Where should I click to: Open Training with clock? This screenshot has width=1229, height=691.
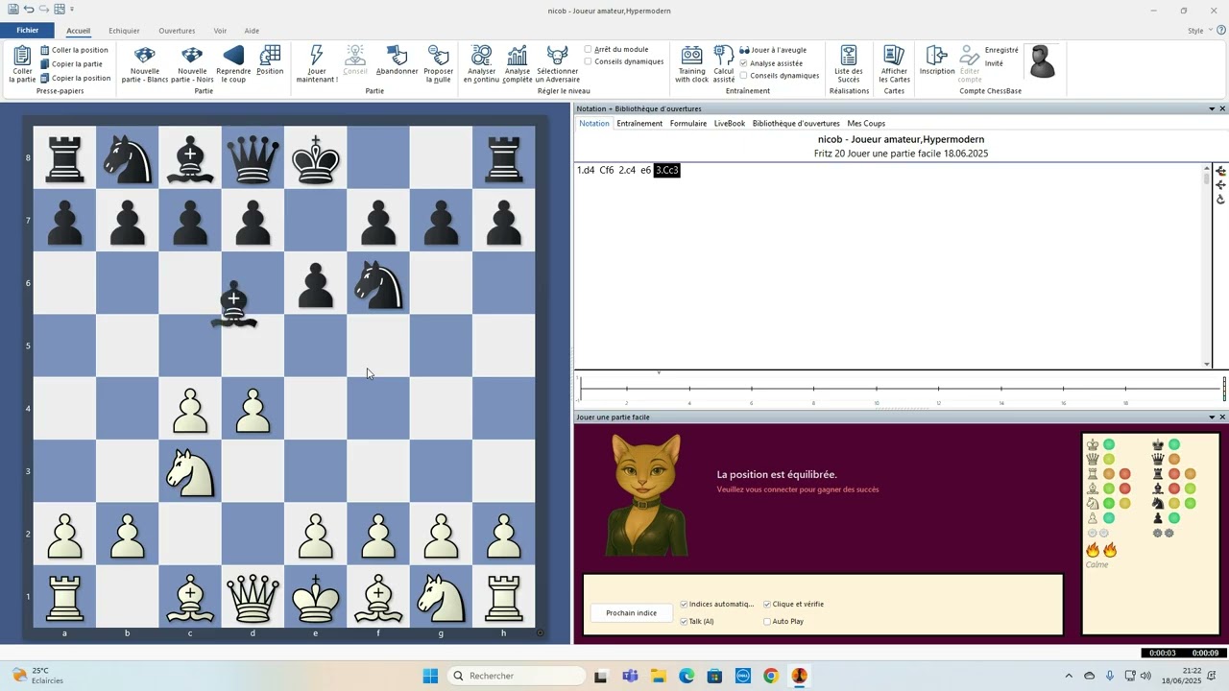click(x=691, y=64)
